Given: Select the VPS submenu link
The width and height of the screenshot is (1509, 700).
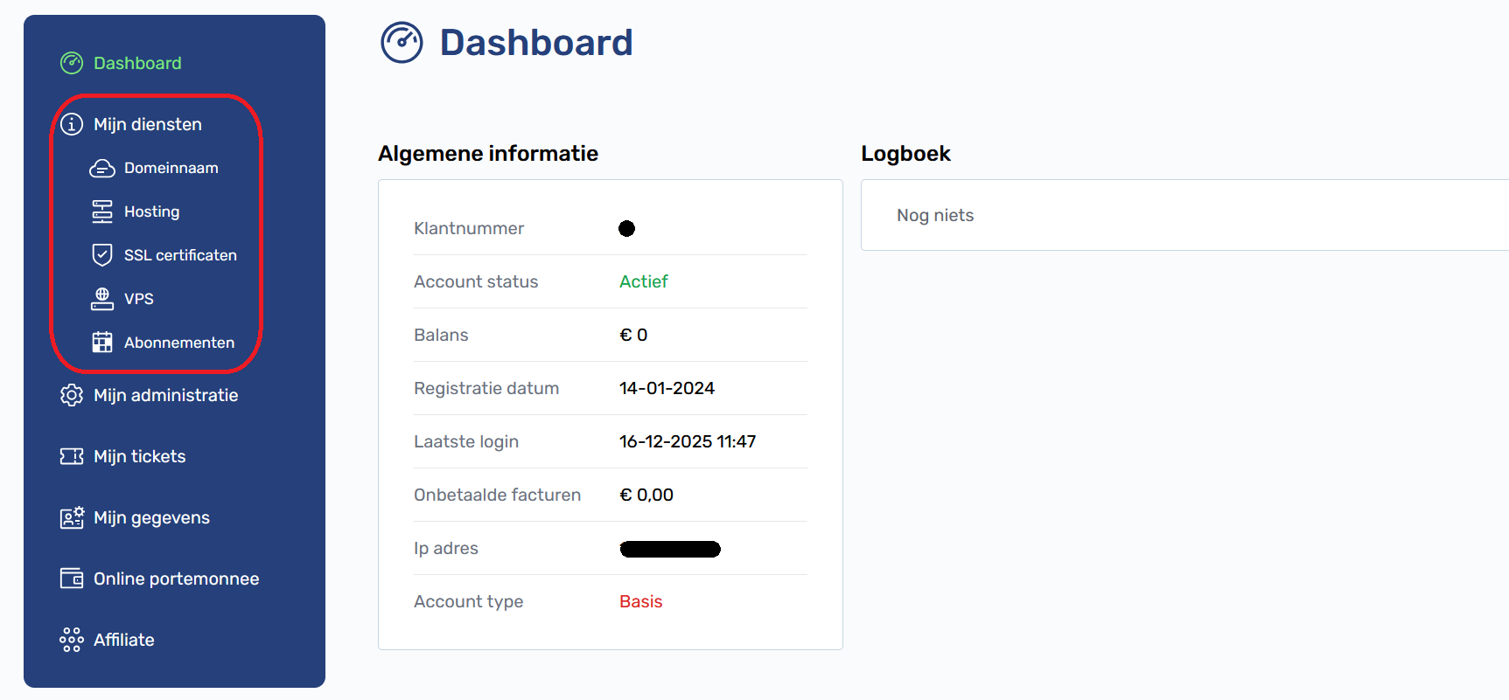Looking at the screenshot, I should pyautogui.click(x=139, y=299).
